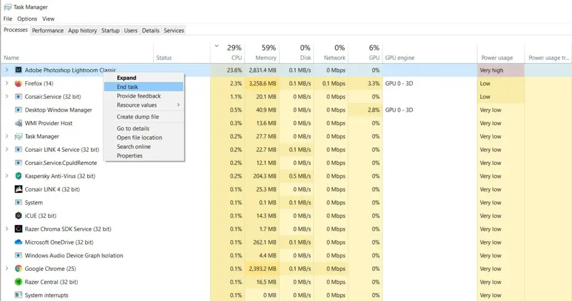The image size is (572, 301).
Task: Open the Resource values submenu arrow
Action: point(178,105)
